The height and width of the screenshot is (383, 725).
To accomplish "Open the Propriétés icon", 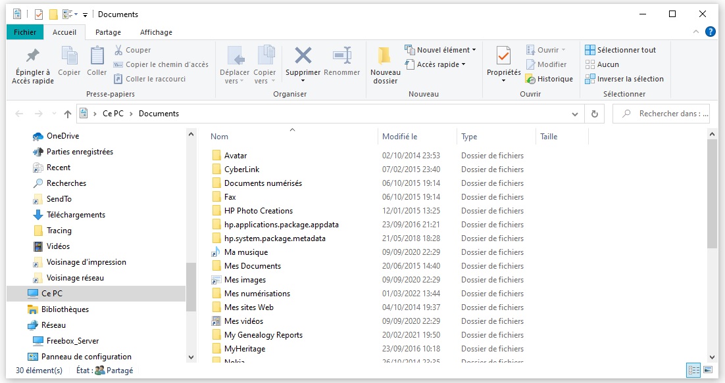I will 503,56.
